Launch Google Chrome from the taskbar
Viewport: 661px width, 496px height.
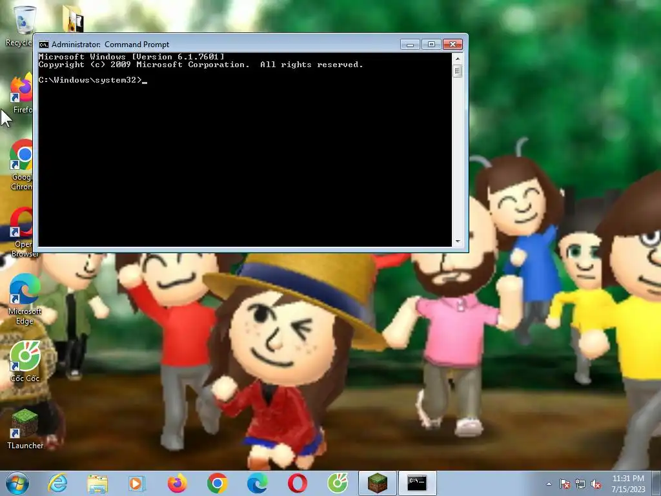(x=217, y=483)
